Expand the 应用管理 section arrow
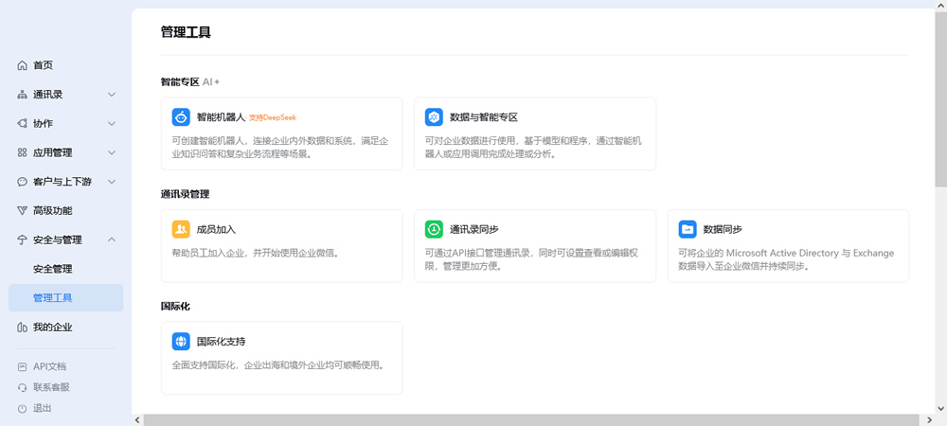 (x=112, y=152)
